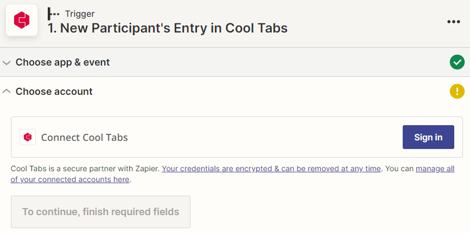Click the 'Connect Cool Tabs' text
Image resolution: width=470 pixels, height=233 pixels.
tap(85, 137)
